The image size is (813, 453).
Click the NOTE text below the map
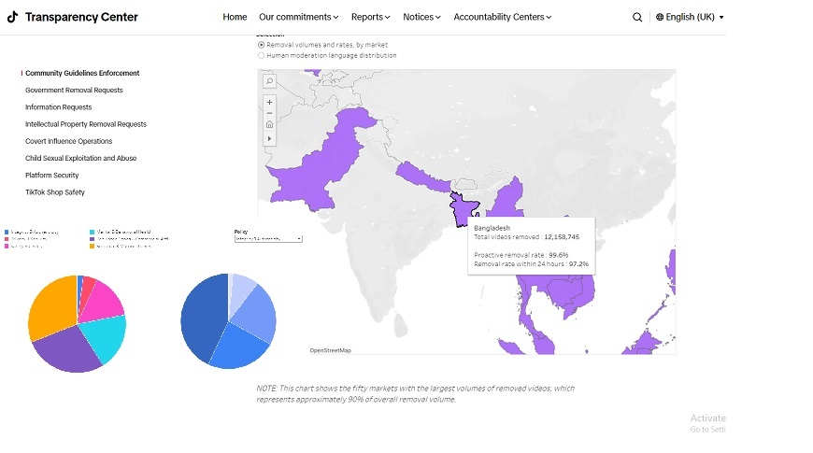click(415, 394)
